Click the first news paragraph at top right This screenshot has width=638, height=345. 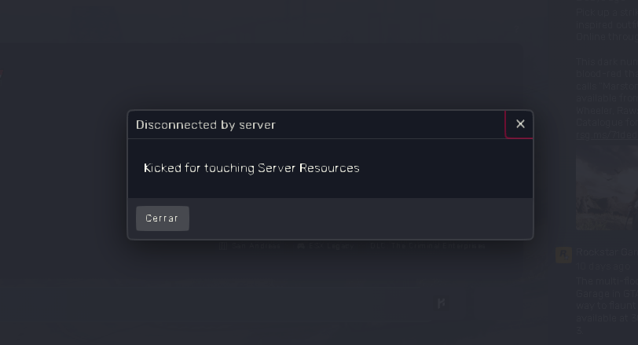[607, 24]
